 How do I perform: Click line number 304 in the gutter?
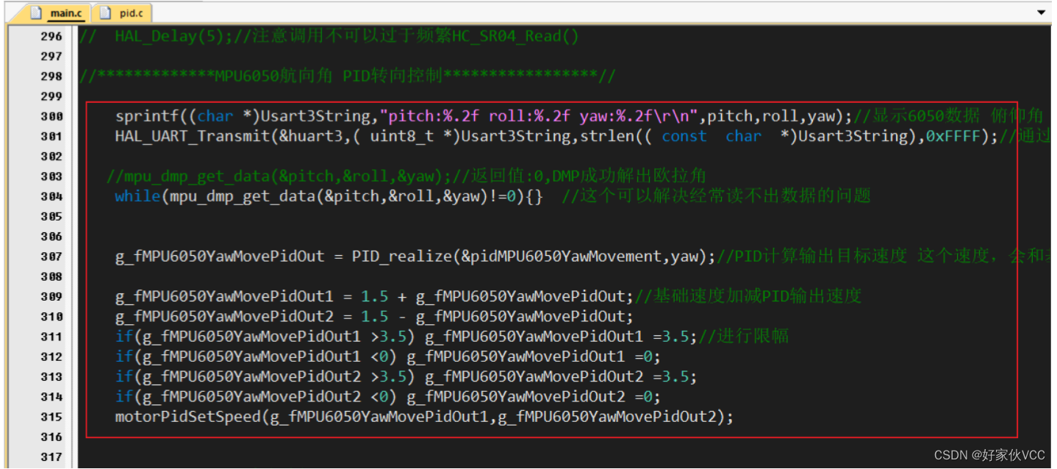pyautogui.click(x=51, y=196)
